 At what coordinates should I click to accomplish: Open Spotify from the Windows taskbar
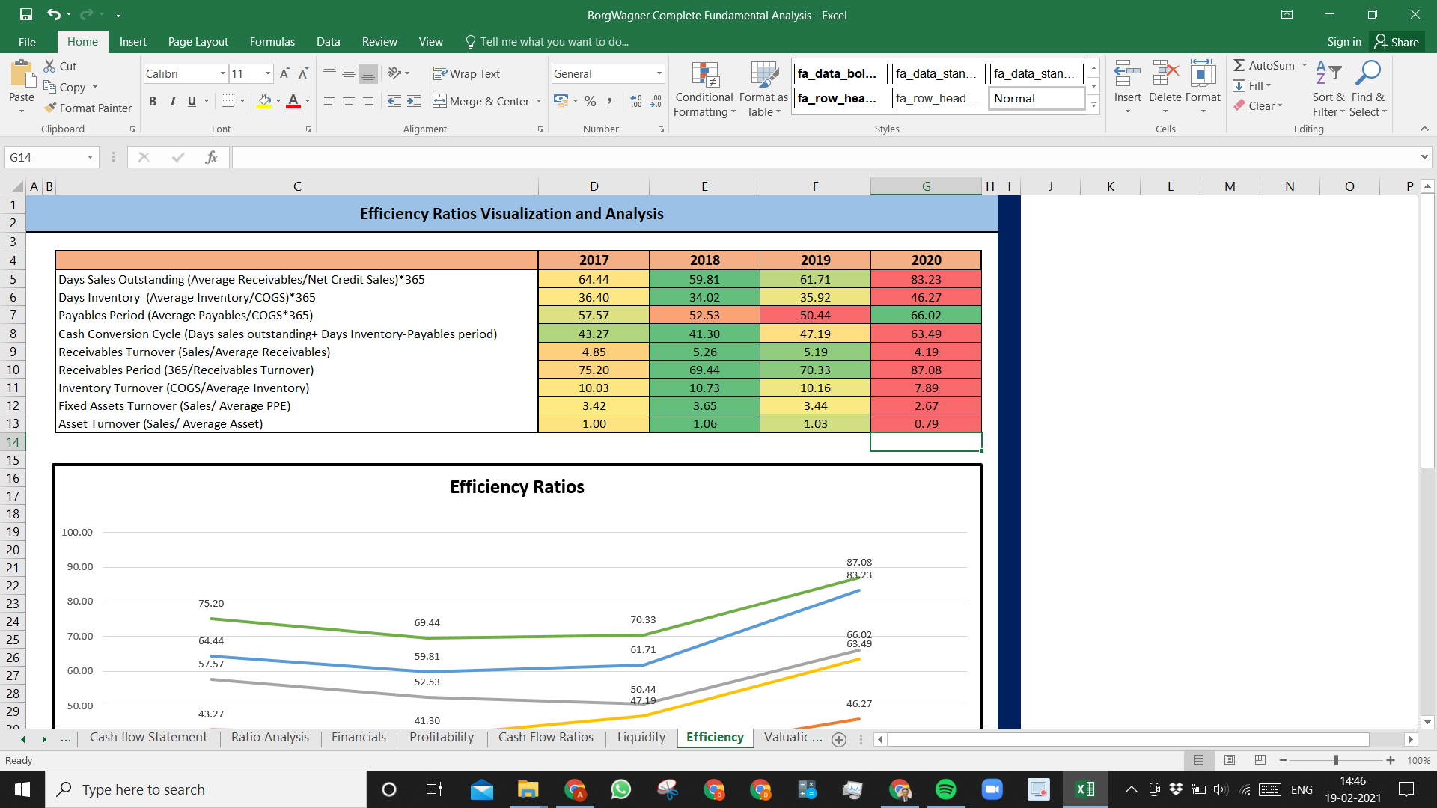point(946,789)
